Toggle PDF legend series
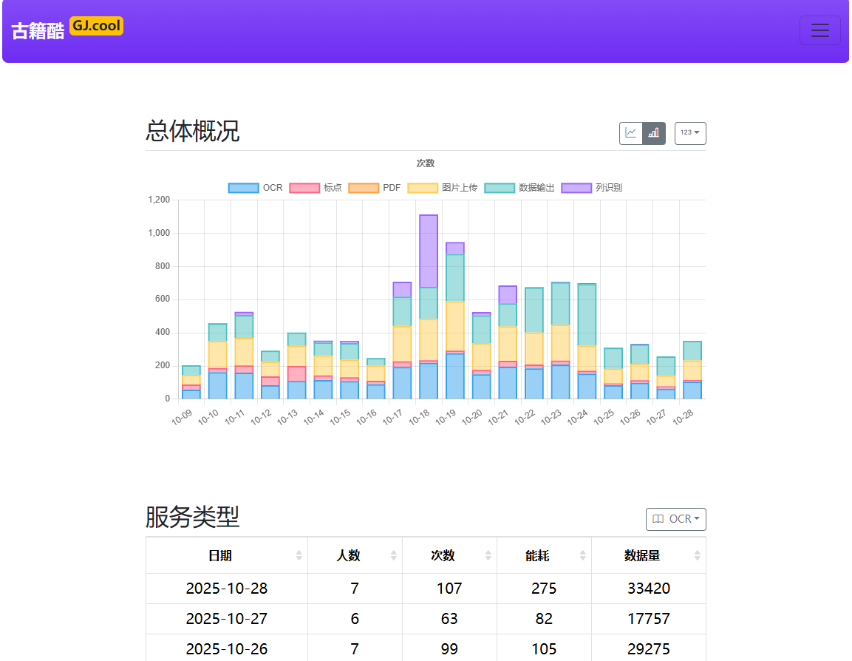852x661 pixels. click(x=375, y=188)
